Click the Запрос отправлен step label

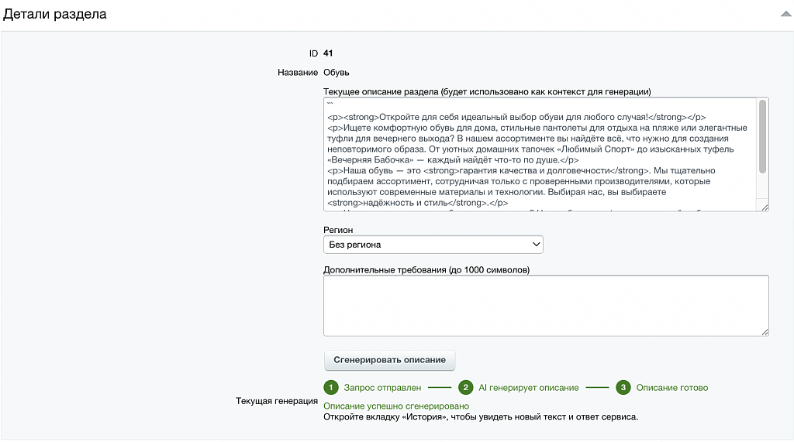click(382, 388)
